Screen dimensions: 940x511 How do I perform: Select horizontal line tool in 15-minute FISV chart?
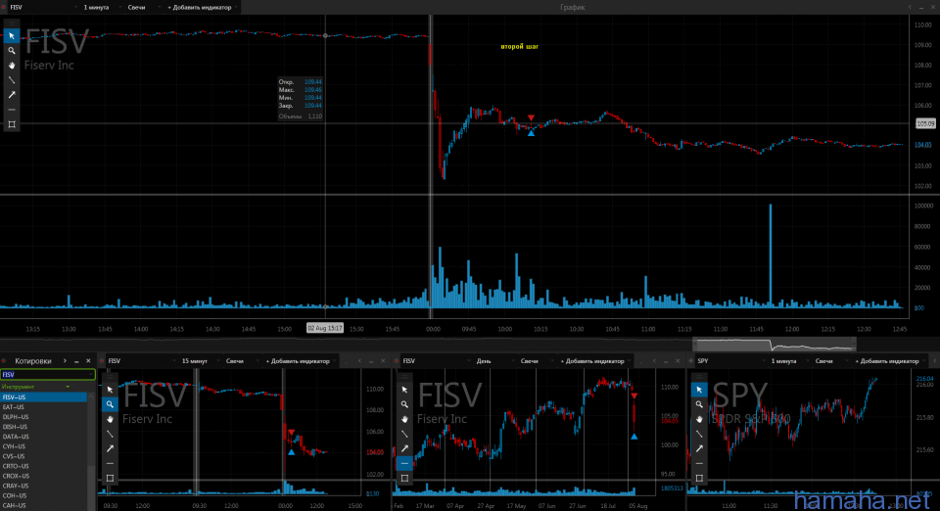pos(110,464)
